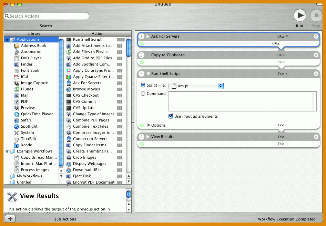Screen dimensions: 326x226
Task: Select the iCal library icon
Action: tap(17, 77)
